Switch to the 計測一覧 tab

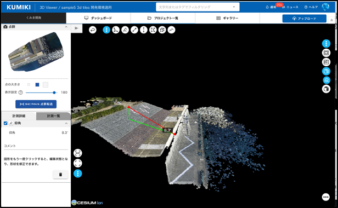[x=53, y=116]
